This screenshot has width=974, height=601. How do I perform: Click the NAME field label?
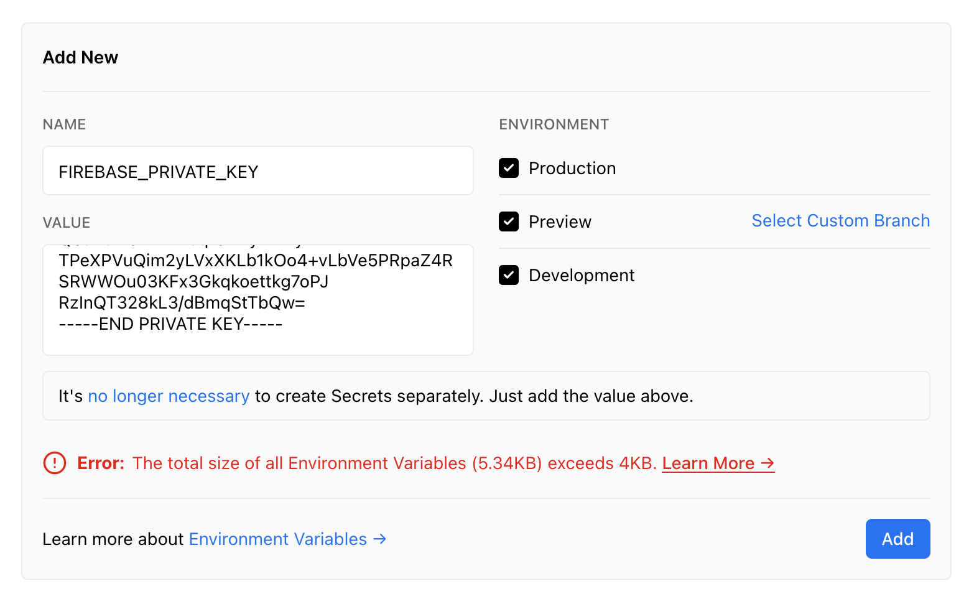pyautogui.click(x=64, y=124)
